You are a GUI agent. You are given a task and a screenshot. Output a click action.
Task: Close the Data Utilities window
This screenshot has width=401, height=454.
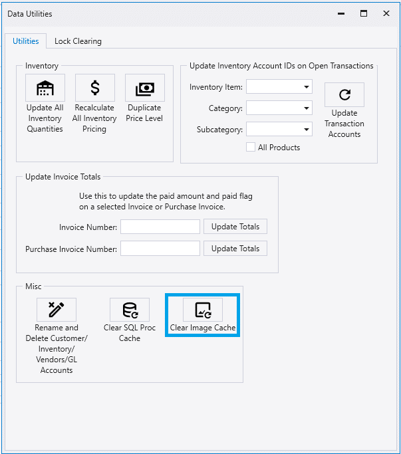(386, 13)
